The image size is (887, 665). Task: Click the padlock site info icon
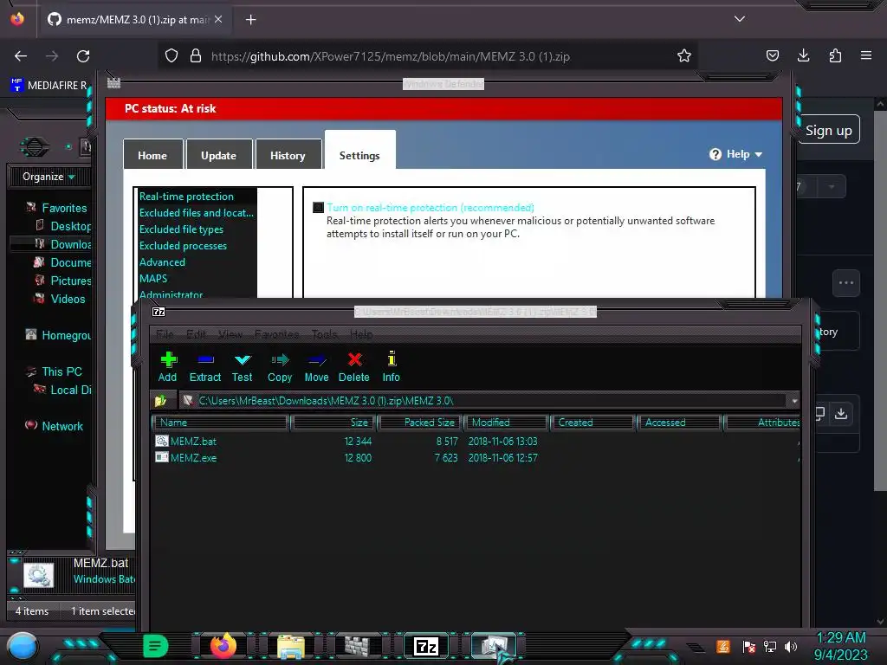pyautogui.click(x=196, y=56)
